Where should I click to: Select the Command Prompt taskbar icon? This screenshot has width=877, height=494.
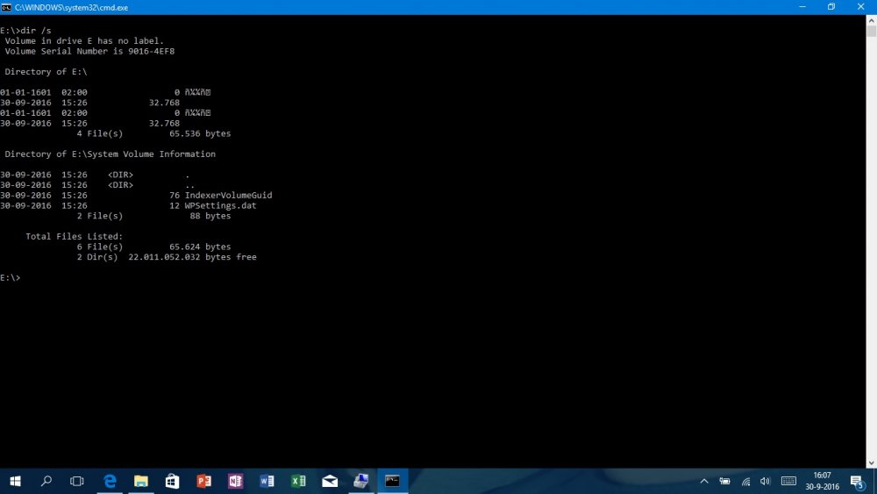click(393, 481)
